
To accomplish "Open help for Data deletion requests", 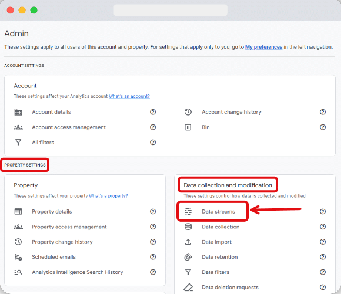I will click(323, 288).
